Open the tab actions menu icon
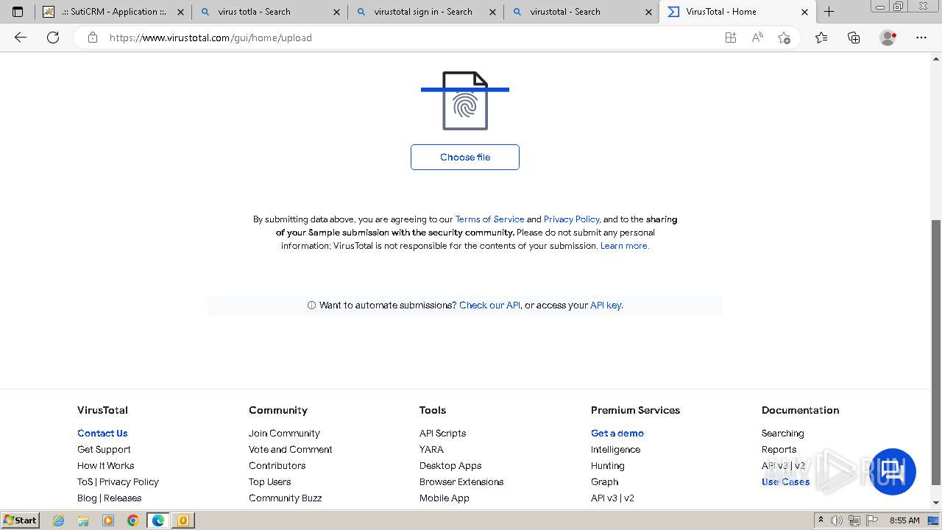Screen dimensions: 942x530 click(18, 12)
